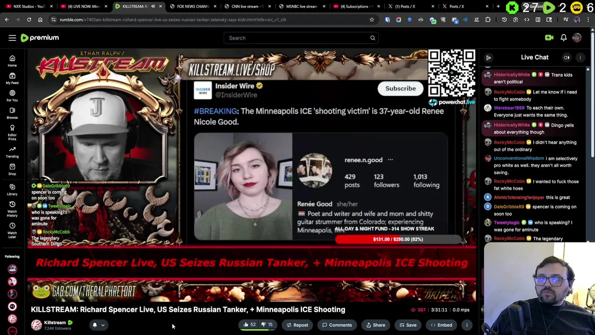Open Shop in the sidebar
The image size is (595, 335).
pyautogui.click(x=12, y=169)
